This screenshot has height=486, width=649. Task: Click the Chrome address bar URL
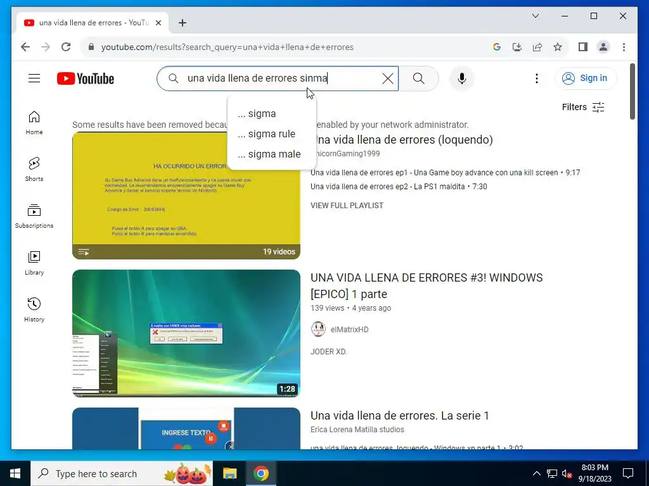[x=228, y=47]
